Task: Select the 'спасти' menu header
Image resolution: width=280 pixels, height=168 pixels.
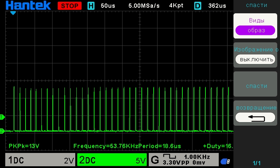Action: point(256,5)
